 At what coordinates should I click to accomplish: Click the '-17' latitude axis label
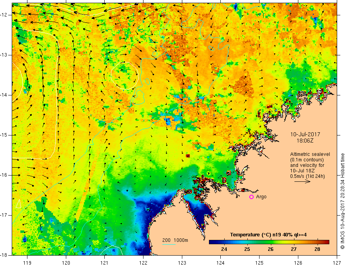[x=4, y=215]
